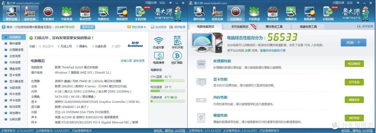This screenshot has width=376, height=133.
Task: Select 显示器信息 in the sidebar
Action: coord(14,81)
